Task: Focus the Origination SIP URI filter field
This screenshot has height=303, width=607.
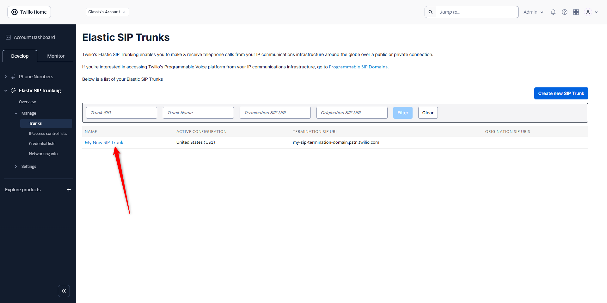Action: [x=352, y=113]
